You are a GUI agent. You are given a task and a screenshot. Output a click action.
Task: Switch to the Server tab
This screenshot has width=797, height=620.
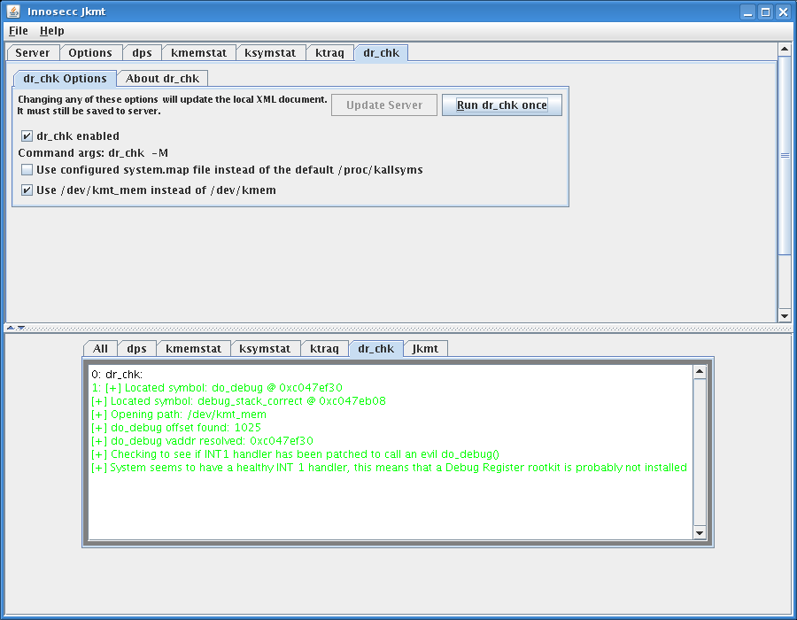click(33, 52)
